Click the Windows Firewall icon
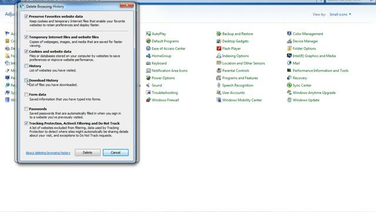This screenshot has width=376, height=212. tap(148, 100)
